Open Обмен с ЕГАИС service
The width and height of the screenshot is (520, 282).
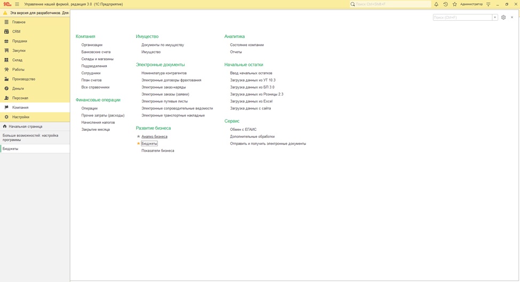point(243,130)
